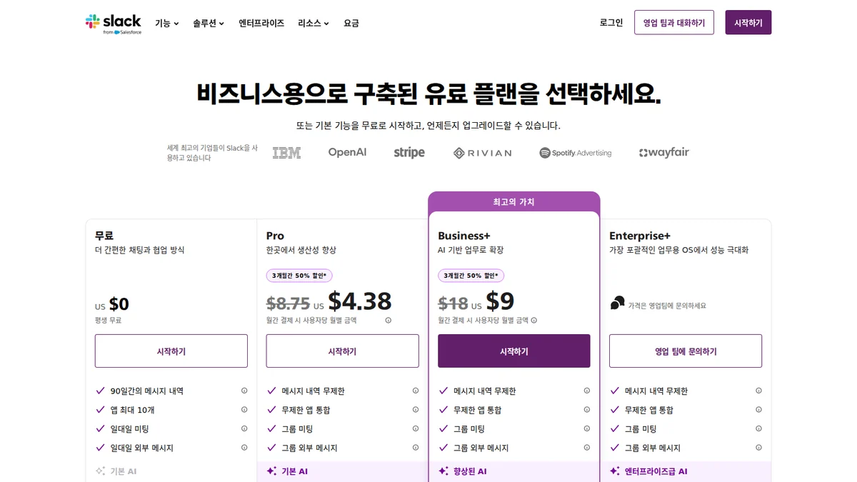
Task: Click the Pro plan title
Action: click(275, 236)
